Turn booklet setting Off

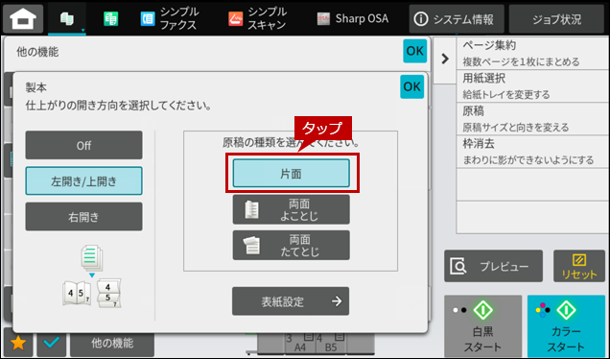(x=83, y=145)
